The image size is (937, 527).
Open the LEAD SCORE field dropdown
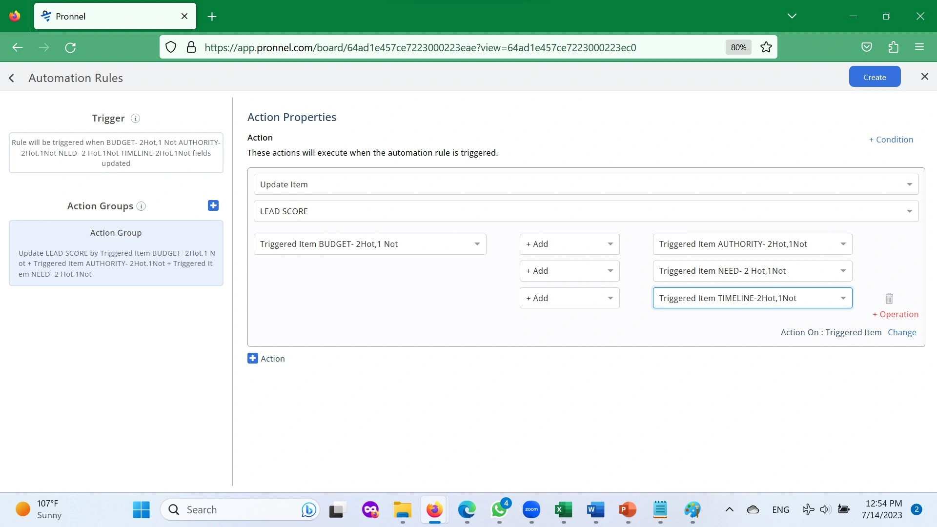[586, 211]
